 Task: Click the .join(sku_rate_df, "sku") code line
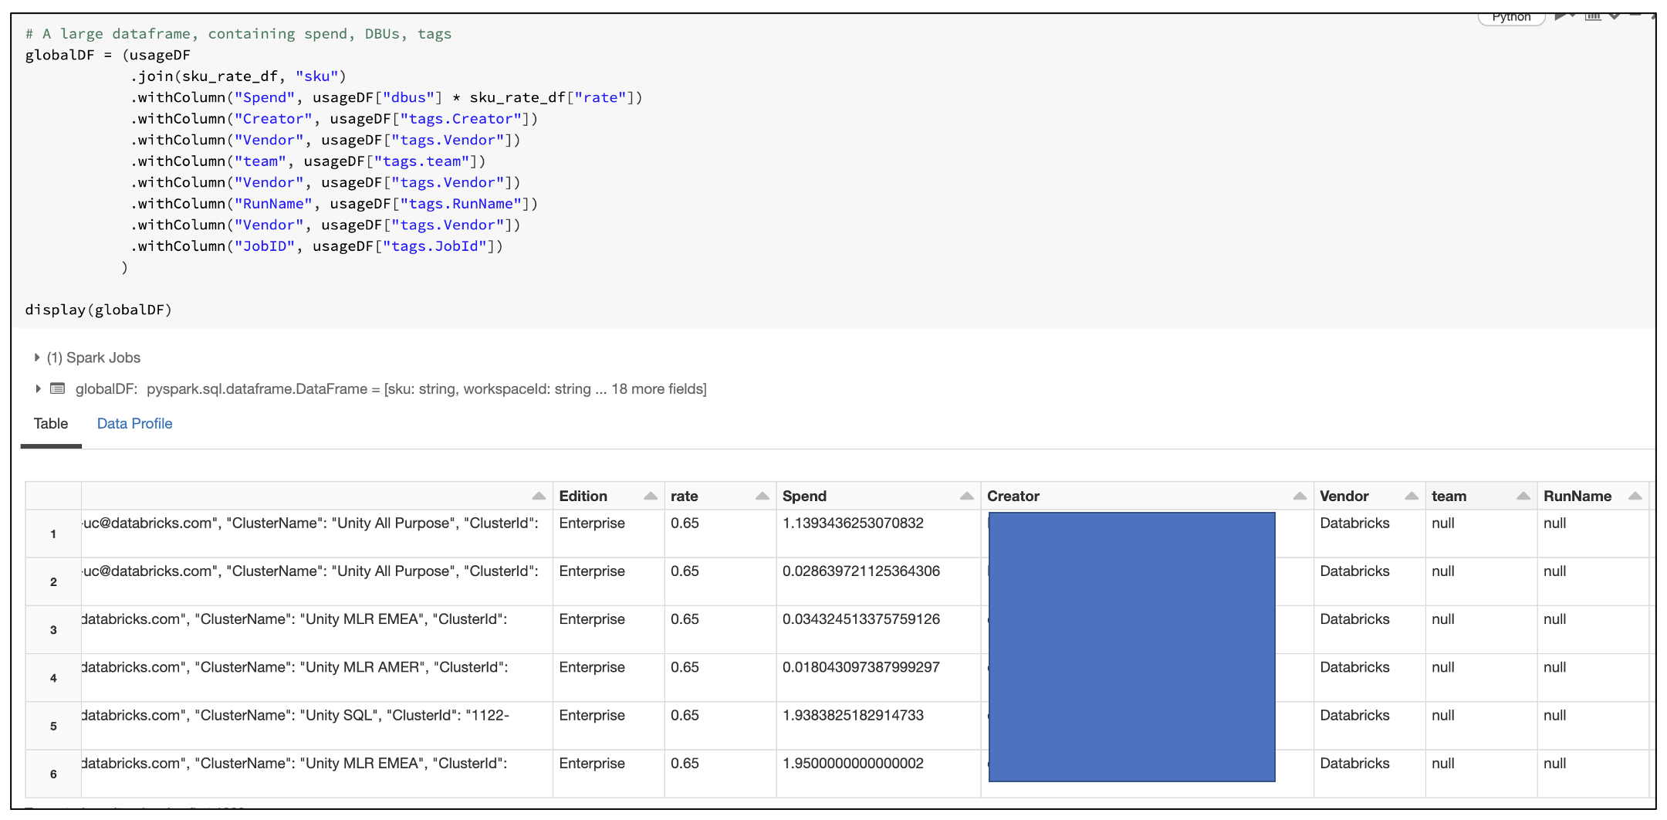pos(238,76)
